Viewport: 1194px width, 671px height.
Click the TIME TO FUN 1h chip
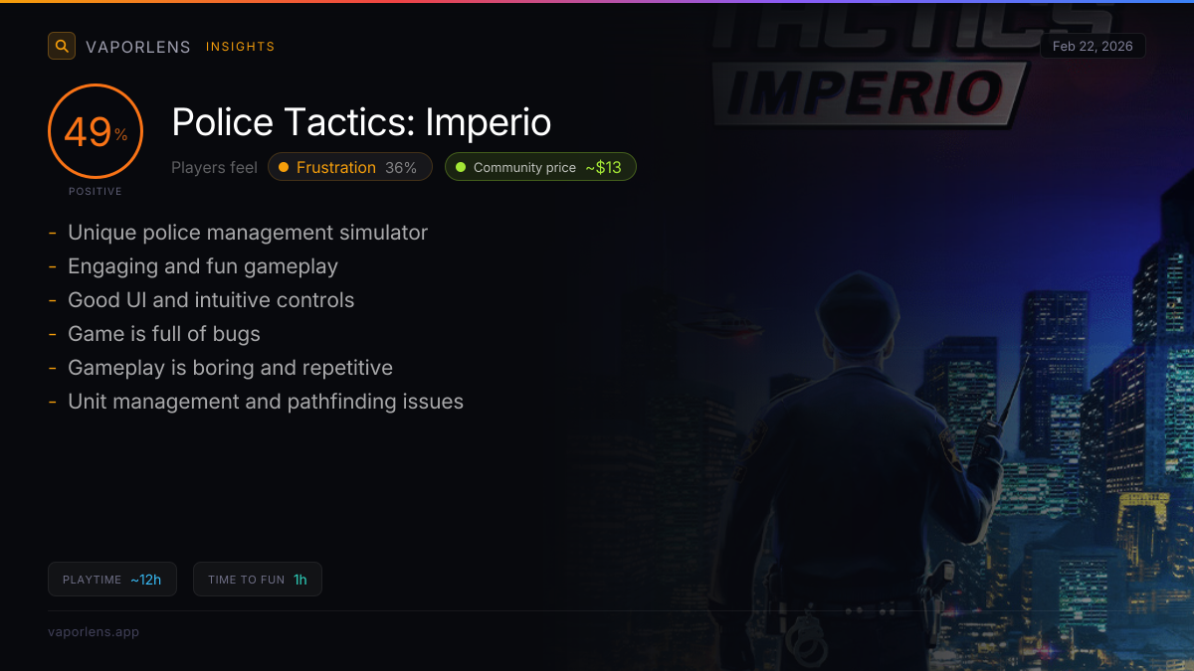258,580
